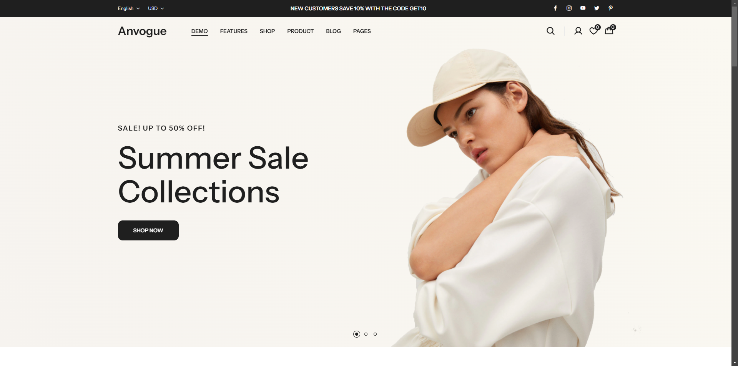
Task: Open the wishlist heart icon
Action: (594, 31)
